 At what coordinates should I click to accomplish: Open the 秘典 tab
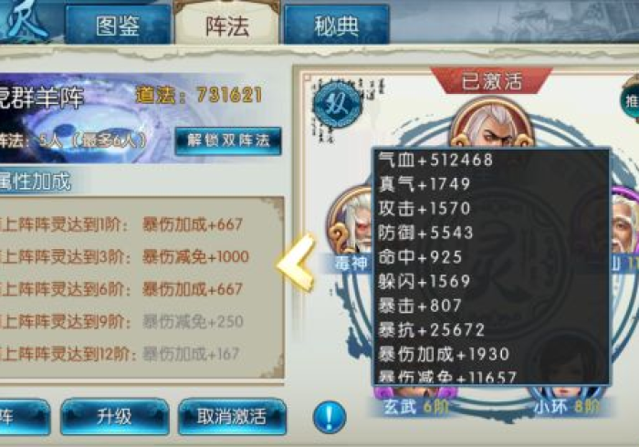336,25
